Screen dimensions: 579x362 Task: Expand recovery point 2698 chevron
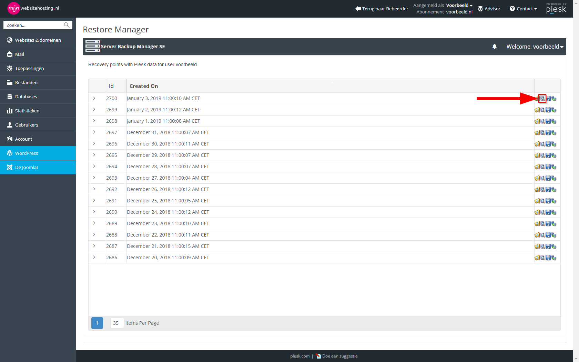(94, 121)
